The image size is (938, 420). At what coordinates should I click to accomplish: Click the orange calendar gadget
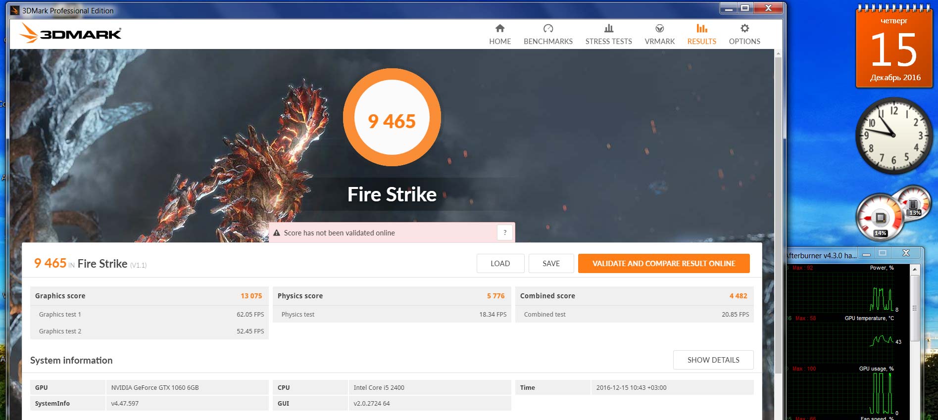(x=894, y=47)
